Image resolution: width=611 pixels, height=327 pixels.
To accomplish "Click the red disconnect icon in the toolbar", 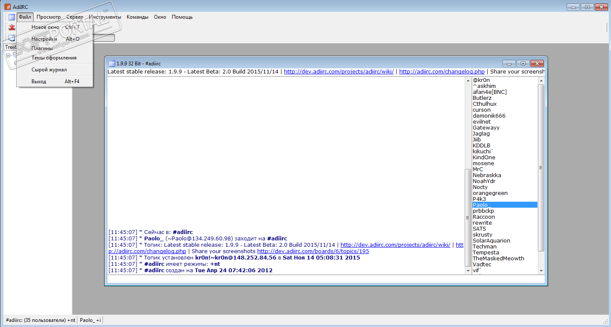I will coord(11,28).
